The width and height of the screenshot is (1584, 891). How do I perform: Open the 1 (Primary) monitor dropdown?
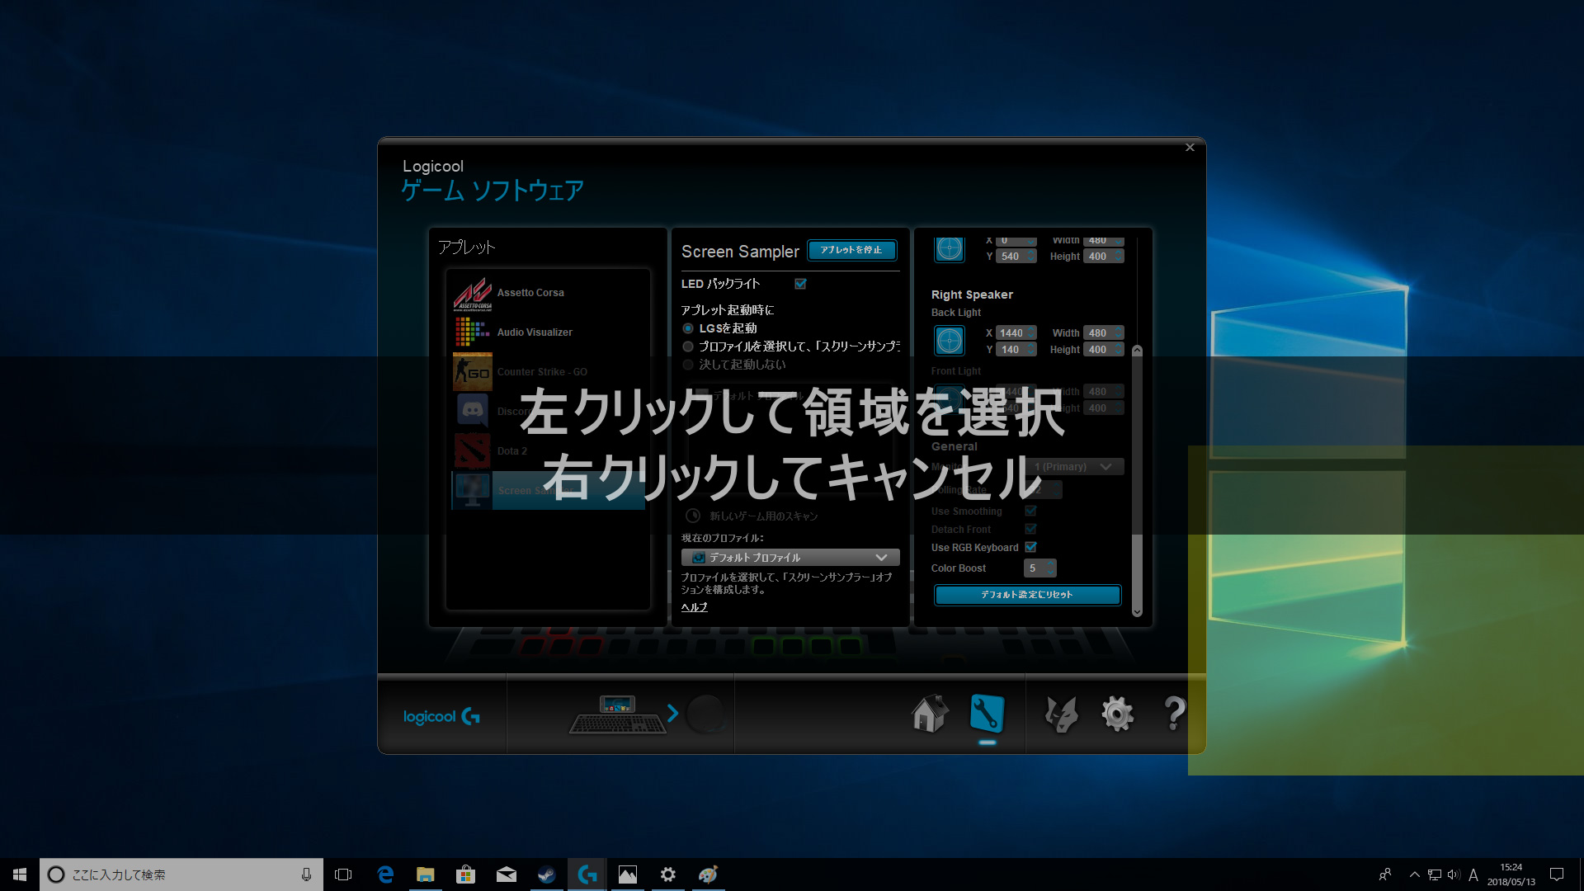pyautogui.click(x=1076, y=467)
